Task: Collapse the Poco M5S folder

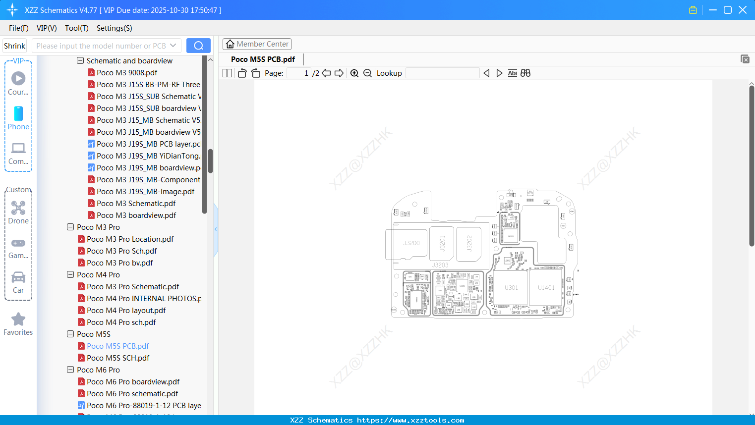Action: [x=70, y=334]
